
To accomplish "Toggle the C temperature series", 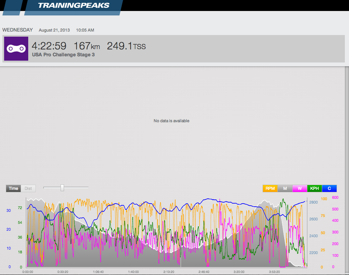I will click(x=329, y=188).
